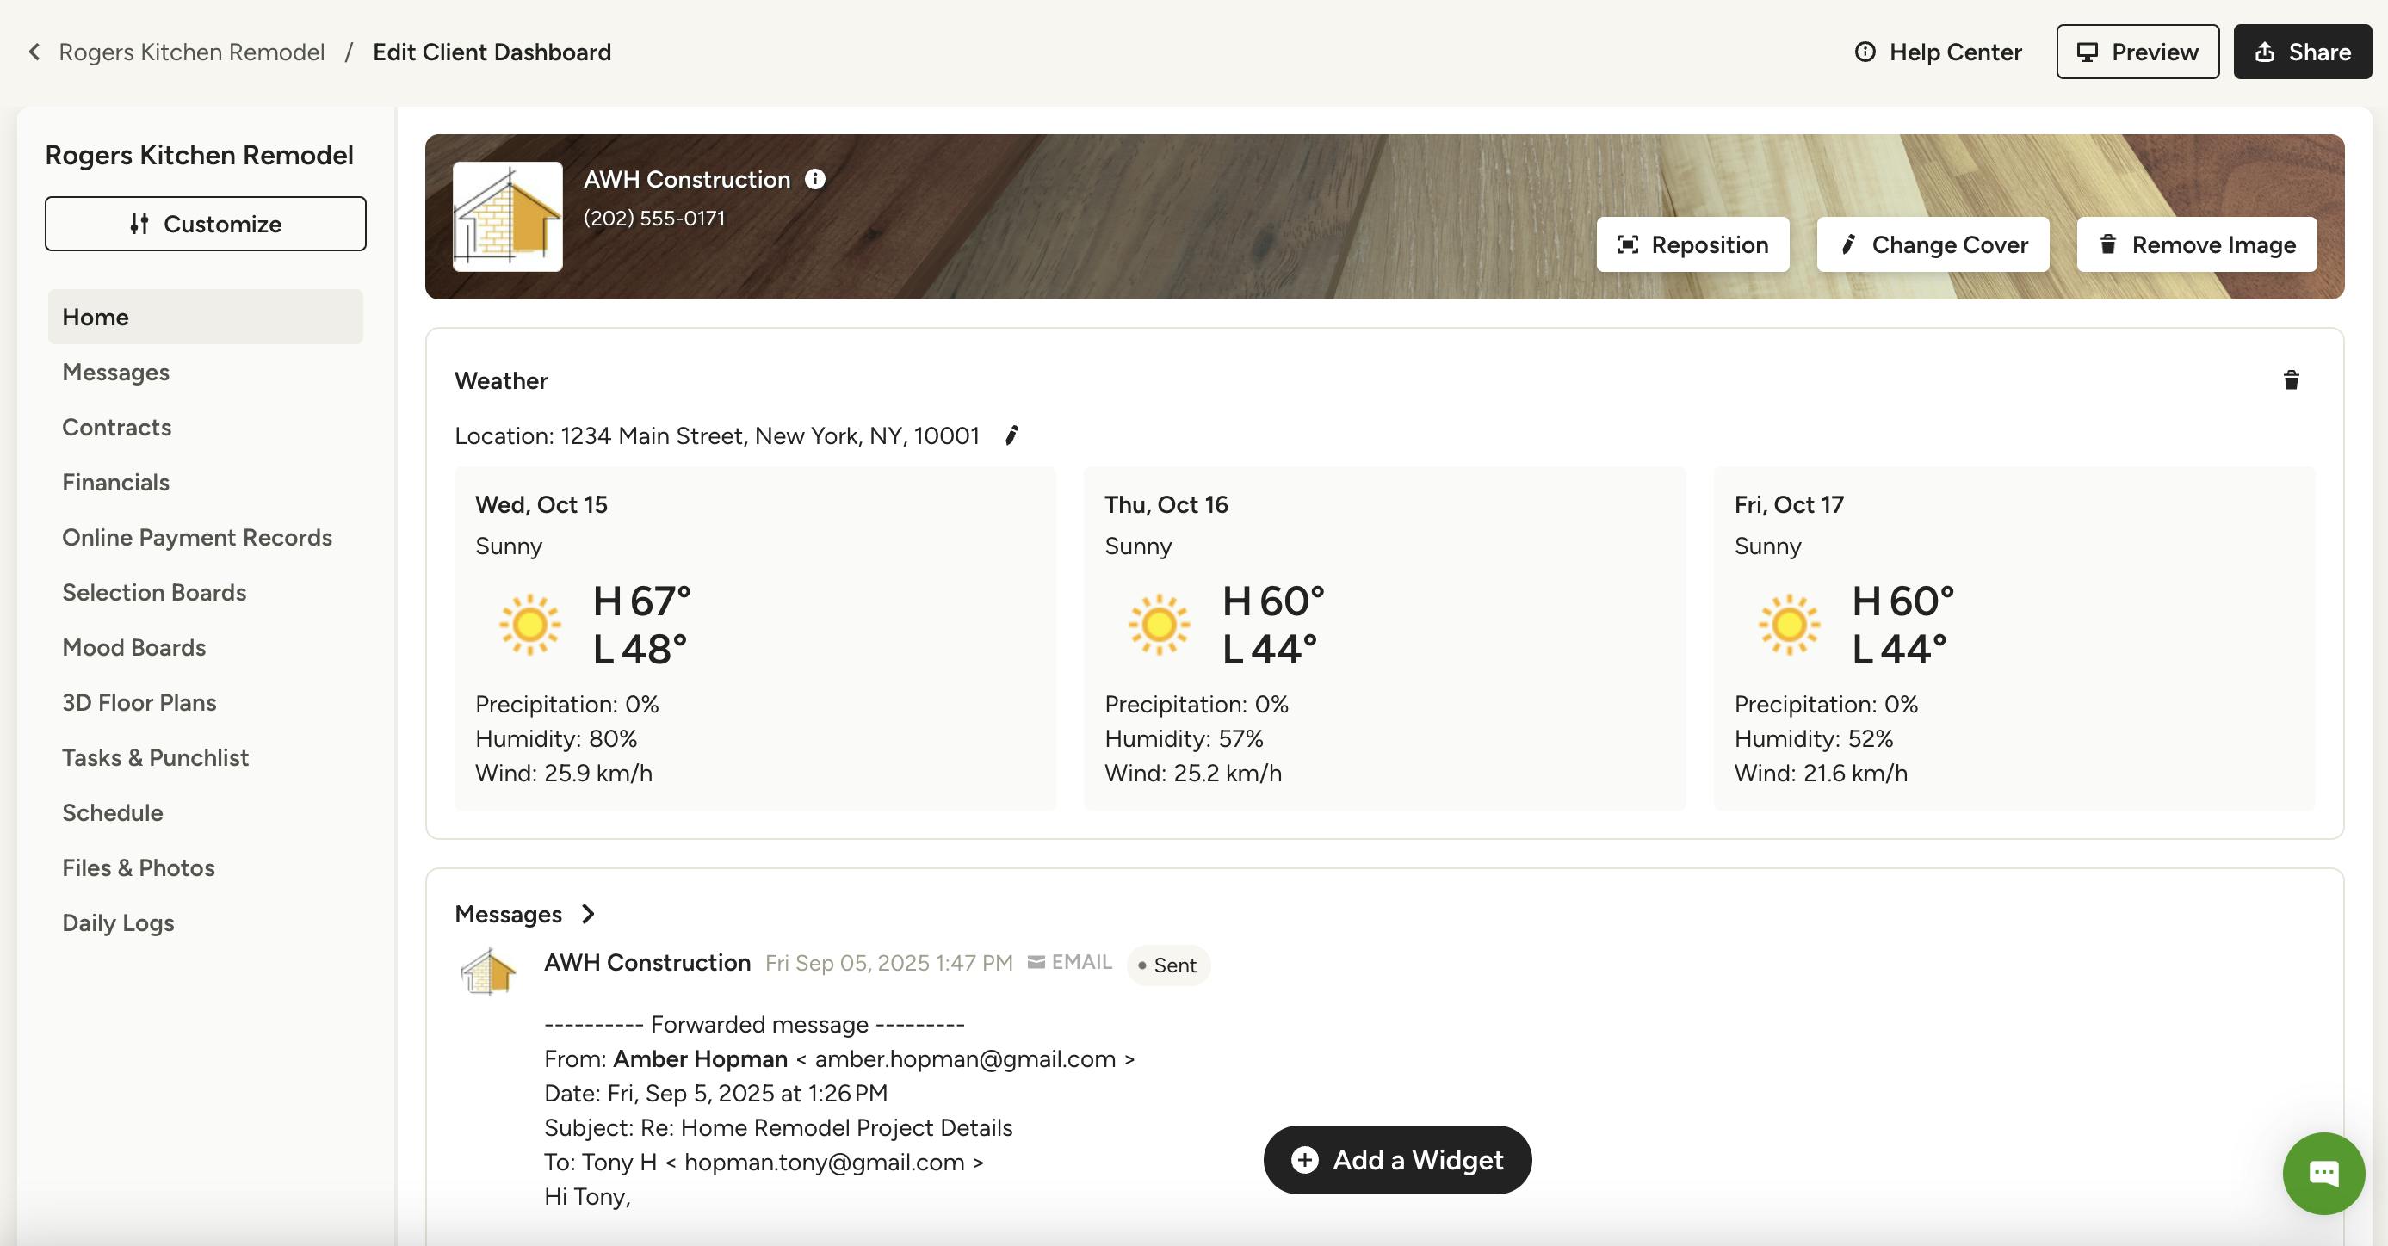Open the Selection Boards page
The width and height of the screenshot is (2388, 1246).
(154, 592)
